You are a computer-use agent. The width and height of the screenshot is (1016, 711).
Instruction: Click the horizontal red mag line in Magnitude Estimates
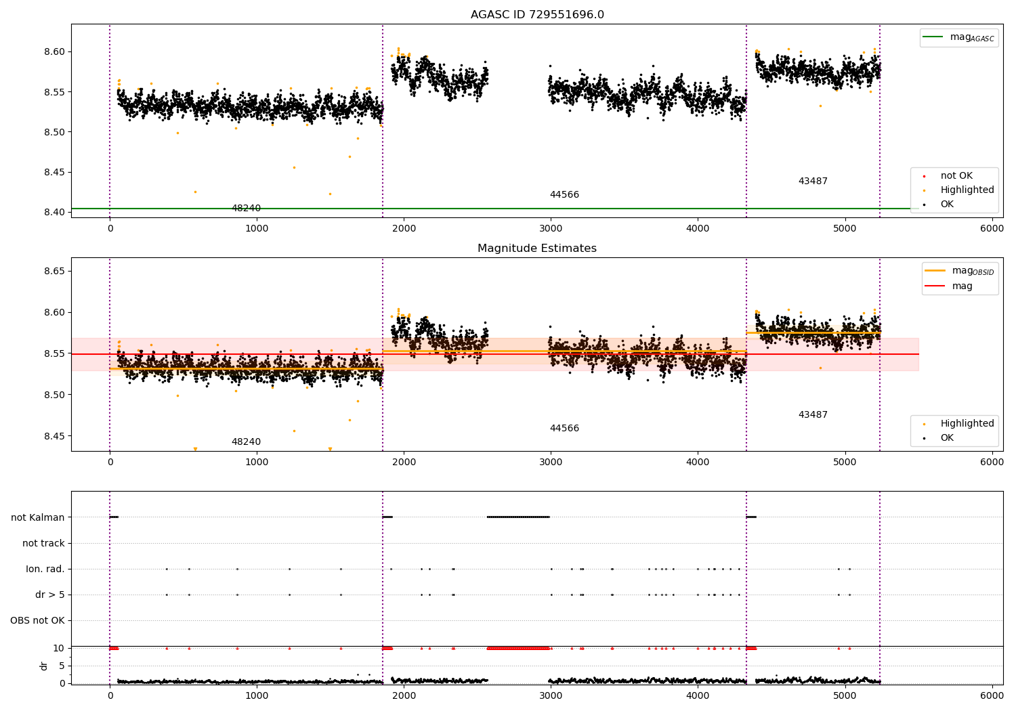coord(494,354)
